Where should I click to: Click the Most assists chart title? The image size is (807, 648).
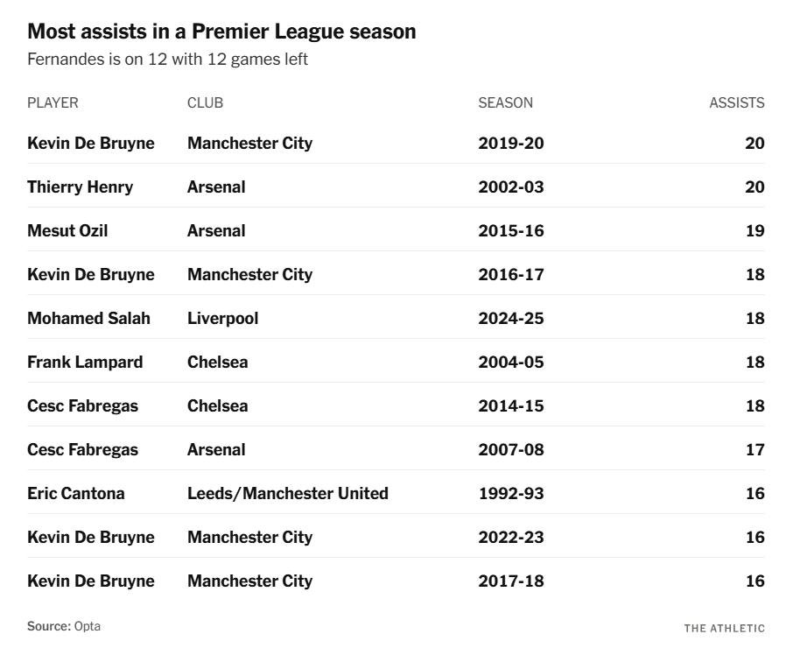point(221,32)
